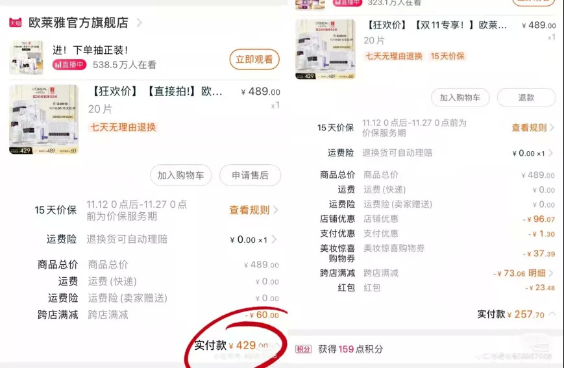The height and width of the screenshot is (368, 564).
Task: Click the 立即观看 button
Action: [254, 59]
